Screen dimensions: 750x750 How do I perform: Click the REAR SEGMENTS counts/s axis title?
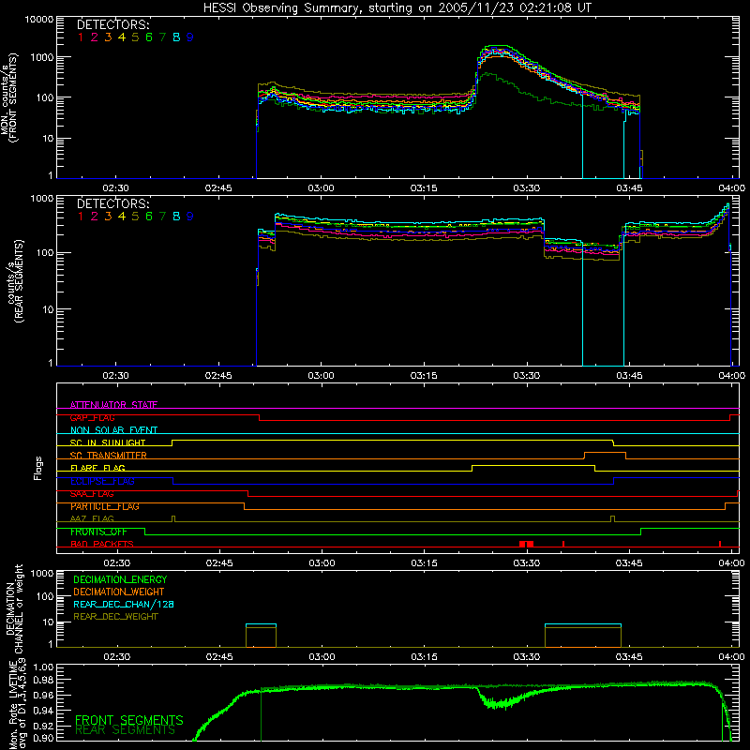tap(15, 282)
